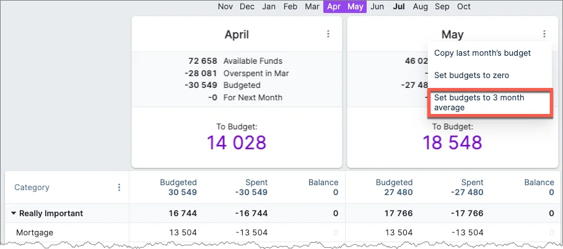563x249 pixels.
Task: Select highlighted Apr in month picker
Action: point(334,7)
